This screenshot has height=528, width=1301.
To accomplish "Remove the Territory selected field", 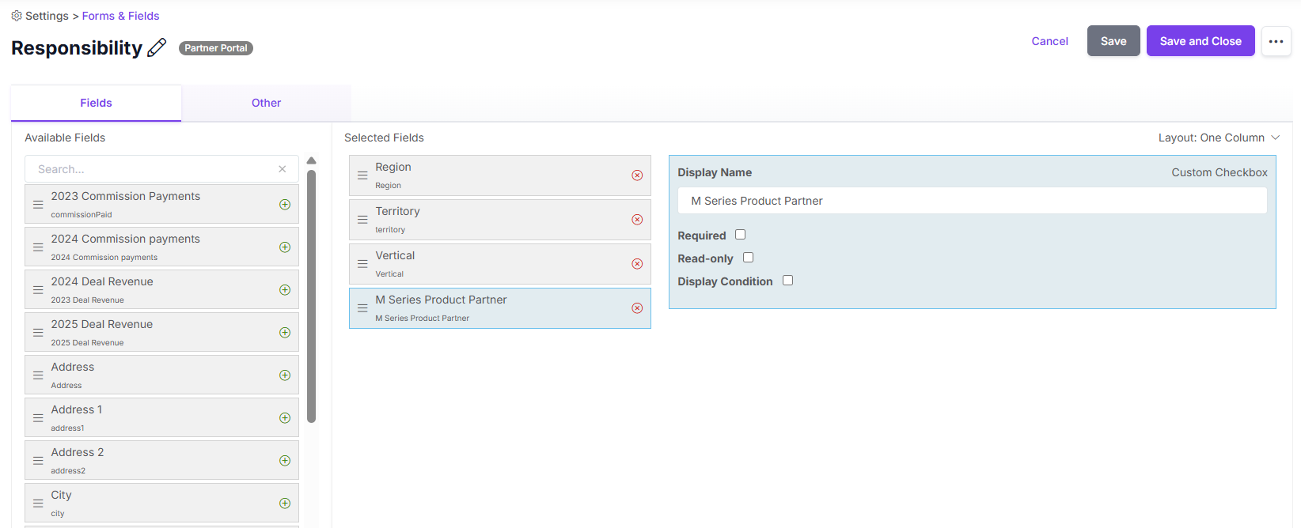I will click(637, 220).
